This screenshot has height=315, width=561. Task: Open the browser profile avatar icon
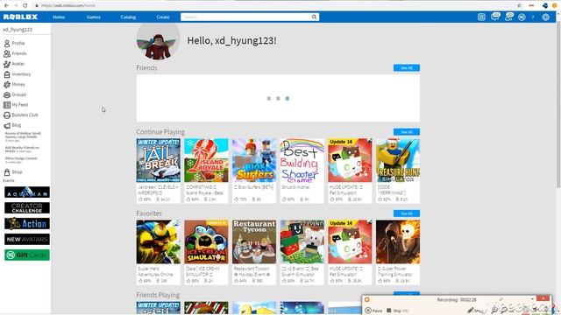tap(554, 5)
